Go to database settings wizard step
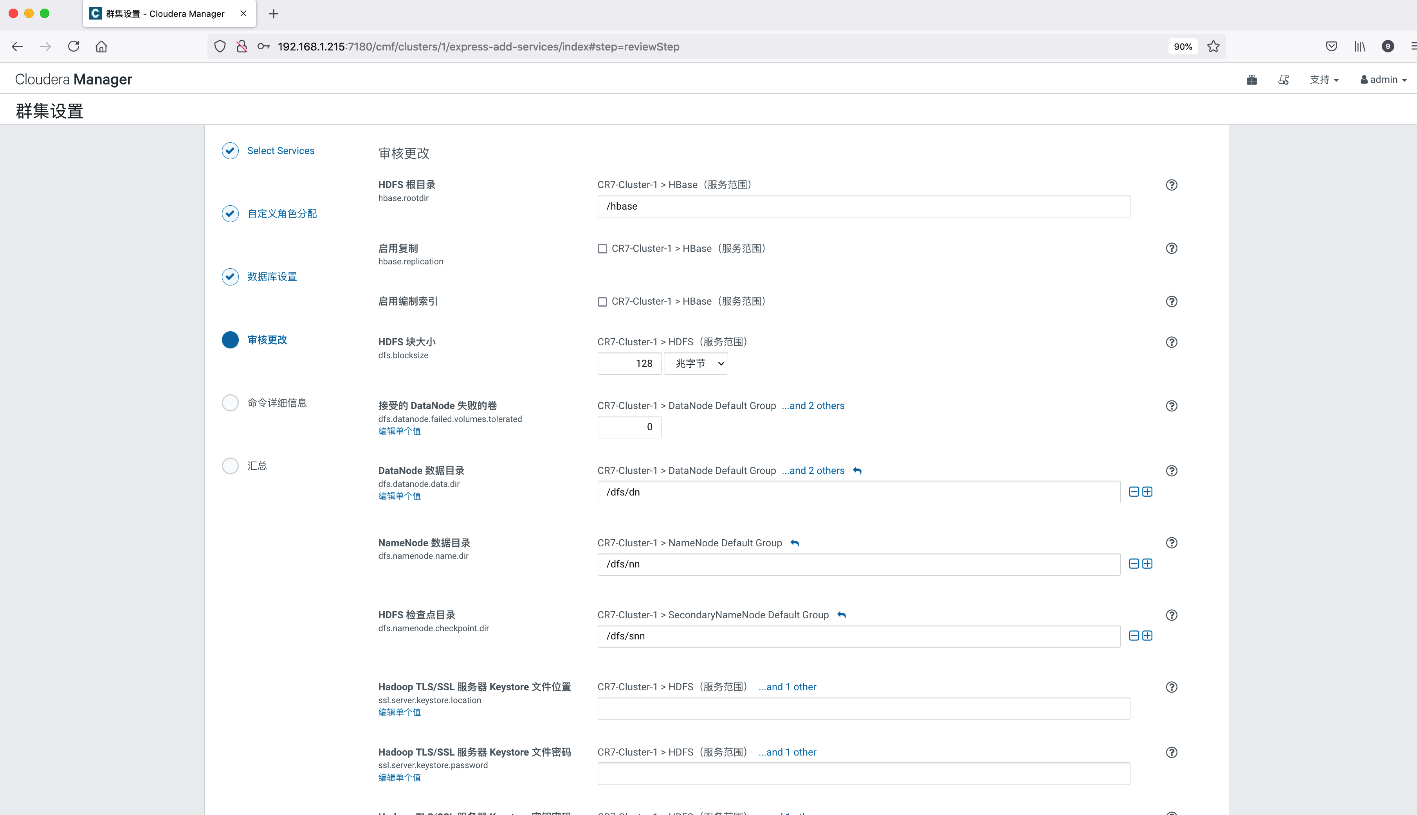Image resolution: width=1417 pixels, height=815 pixels. (x=272, y=276)
